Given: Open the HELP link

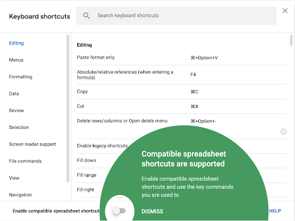Looking at the screenshot, I should coord(275,211).
